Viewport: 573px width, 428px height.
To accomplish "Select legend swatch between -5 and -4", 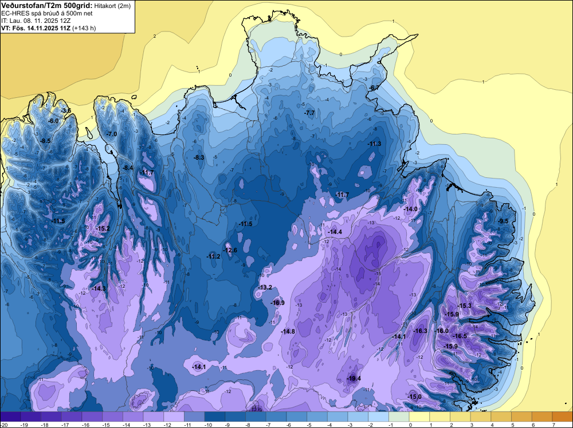I will 317,417.
